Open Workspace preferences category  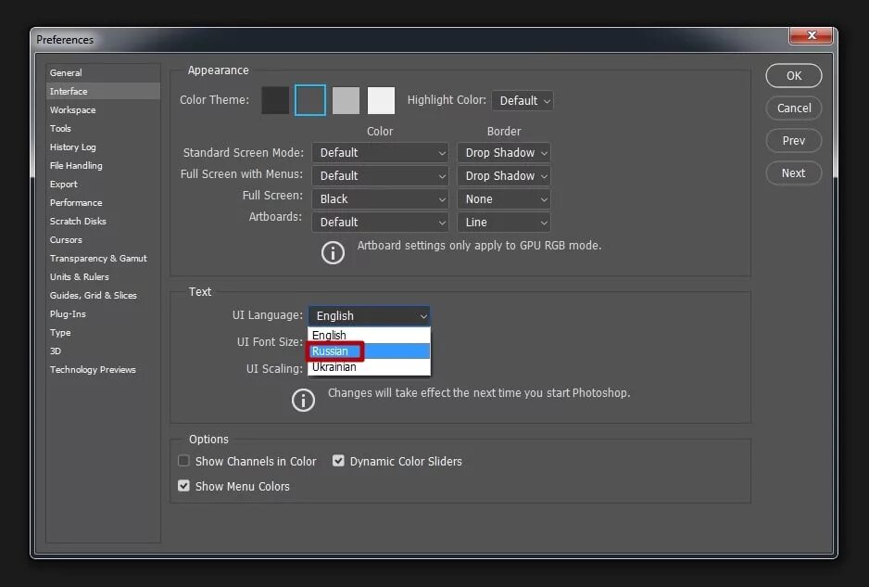(104, 109)
